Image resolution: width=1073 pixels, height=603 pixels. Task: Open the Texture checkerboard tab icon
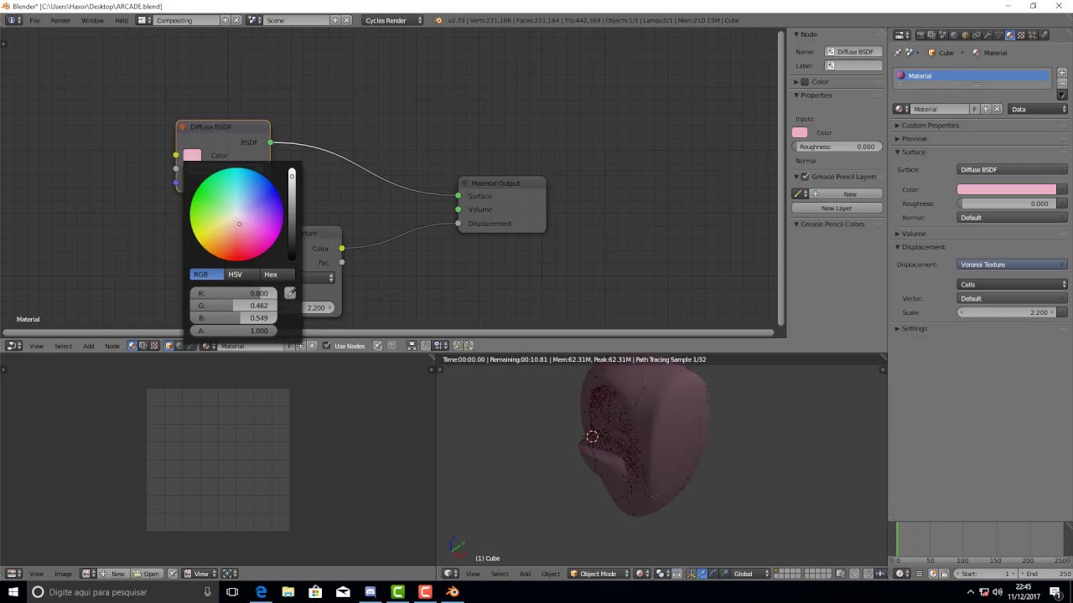coord(1021,35)
